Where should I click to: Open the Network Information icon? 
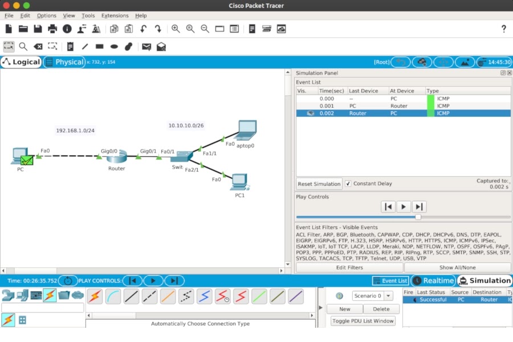(x=67, y=29)
